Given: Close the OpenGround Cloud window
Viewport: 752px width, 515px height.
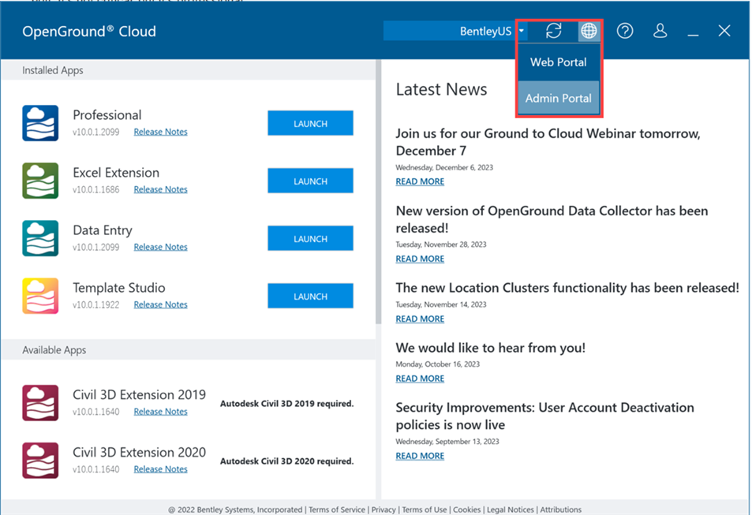Looking at the screenshot, I should click(x=724, y=31).
